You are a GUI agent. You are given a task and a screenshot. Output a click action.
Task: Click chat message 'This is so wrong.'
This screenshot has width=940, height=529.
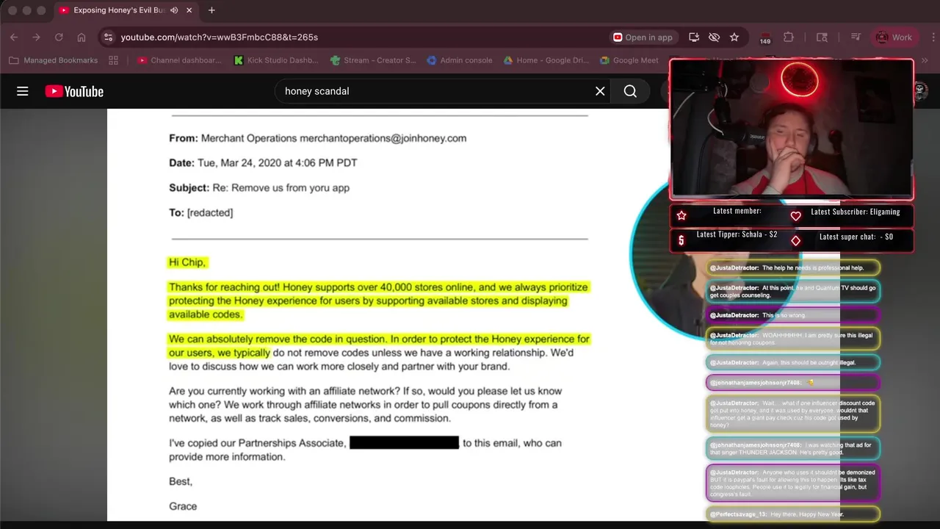(x=792, y=315)
